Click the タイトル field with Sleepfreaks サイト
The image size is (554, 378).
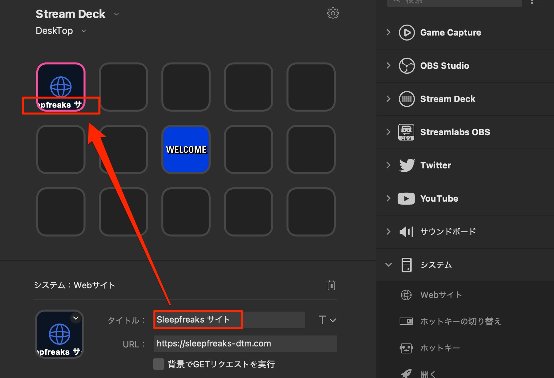tap(229, 320)
